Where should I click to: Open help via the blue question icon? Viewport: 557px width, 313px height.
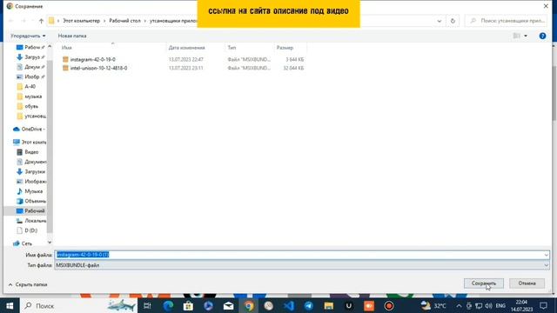(542, 36)
